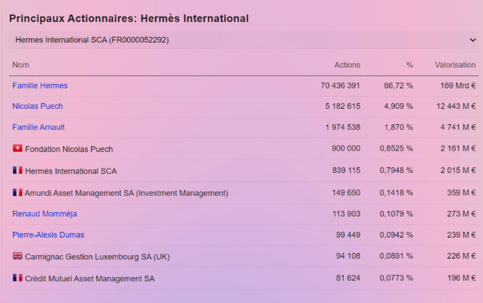483x303 pixels.
Task: Open the Famille Hermes shareholder link
Action: [40, 86]
